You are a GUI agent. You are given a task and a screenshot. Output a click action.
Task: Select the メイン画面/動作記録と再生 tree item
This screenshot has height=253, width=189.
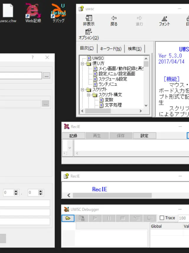(x=121, y=69)
